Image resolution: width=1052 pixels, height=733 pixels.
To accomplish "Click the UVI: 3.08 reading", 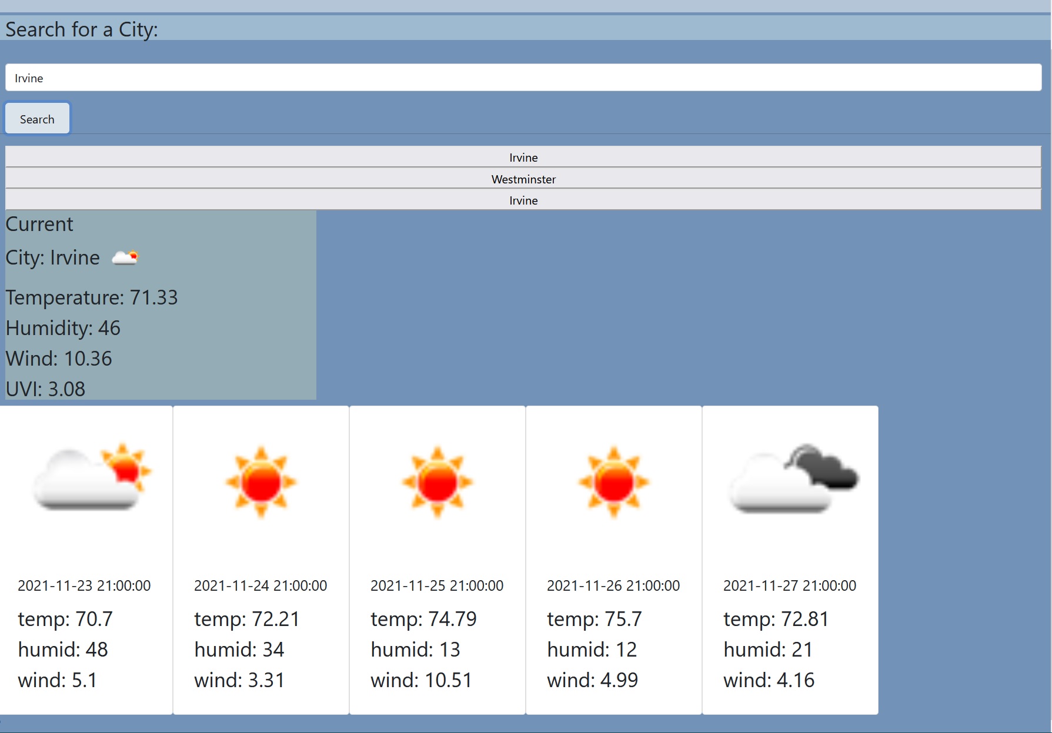I will 45,388.
